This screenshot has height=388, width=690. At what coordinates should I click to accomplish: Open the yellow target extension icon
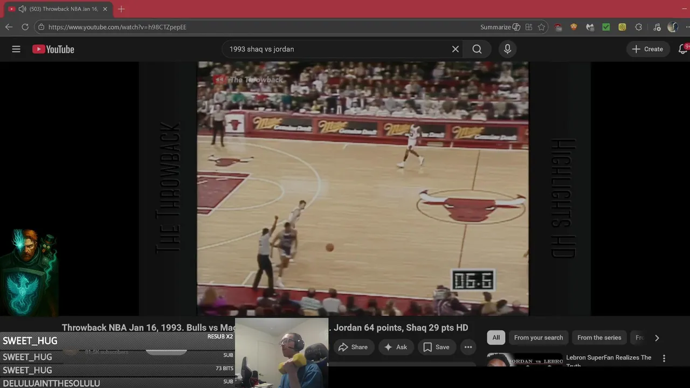[x=622, y=27]
